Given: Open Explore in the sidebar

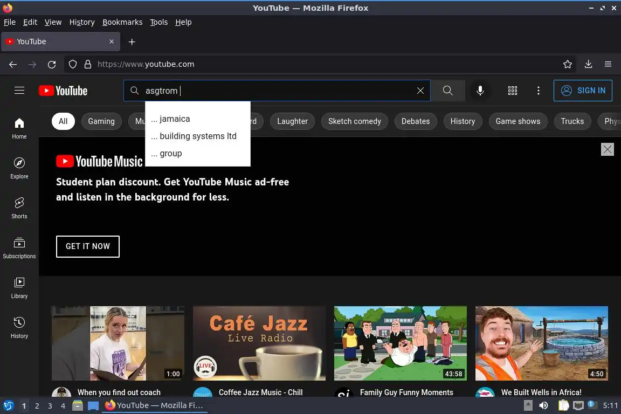Looking at the screenshot, I should pyautogui.click(x=19, y=168).
